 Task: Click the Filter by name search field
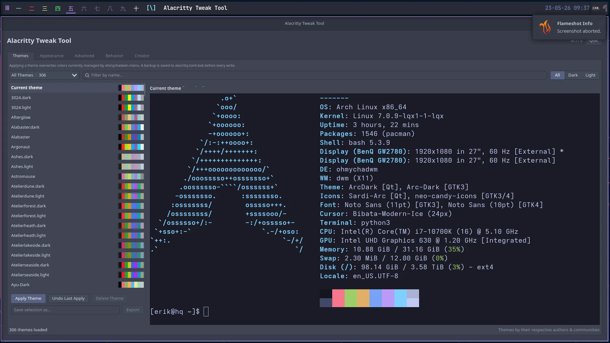pos(315,75)
